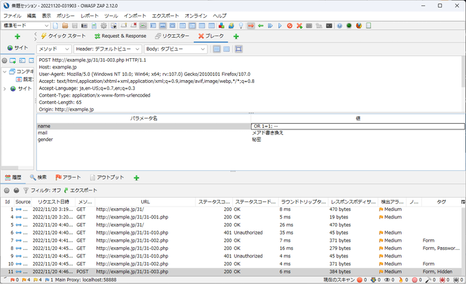Viewport: 466px width, 284px height.
Task: Click the Snapshot Session toolbar icon
Action: tap(84, 26)
